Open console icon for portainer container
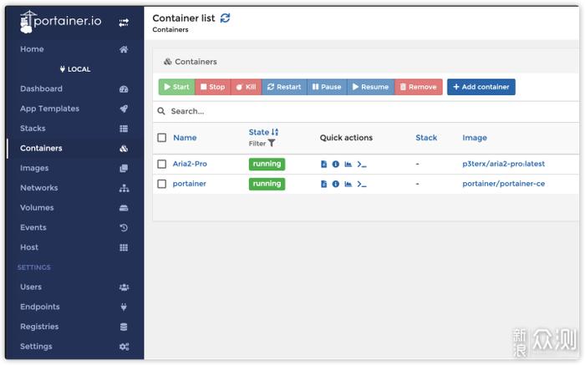This screenshot has width=585, height=365. (x=362, y=184)
